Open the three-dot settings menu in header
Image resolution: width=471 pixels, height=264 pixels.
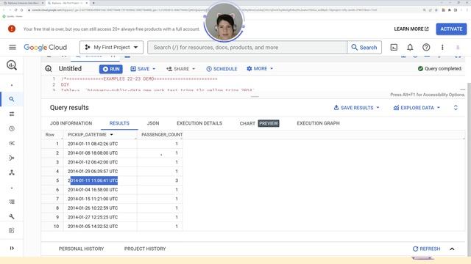click(442, 47)
